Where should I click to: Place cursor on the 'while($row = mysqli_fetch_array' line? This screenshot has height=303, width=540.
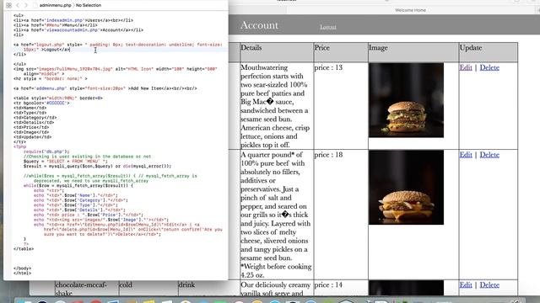point(78,185)
